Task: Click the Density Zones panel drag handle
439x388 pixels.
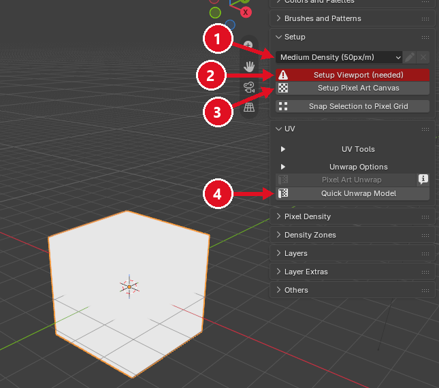Action: pyautogui.click(x=425, y=236)
